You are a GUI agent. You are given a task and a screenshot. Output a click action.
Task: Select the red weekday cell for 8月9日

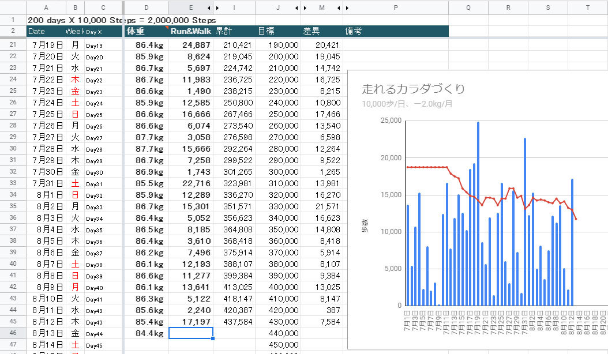[75, 287]
